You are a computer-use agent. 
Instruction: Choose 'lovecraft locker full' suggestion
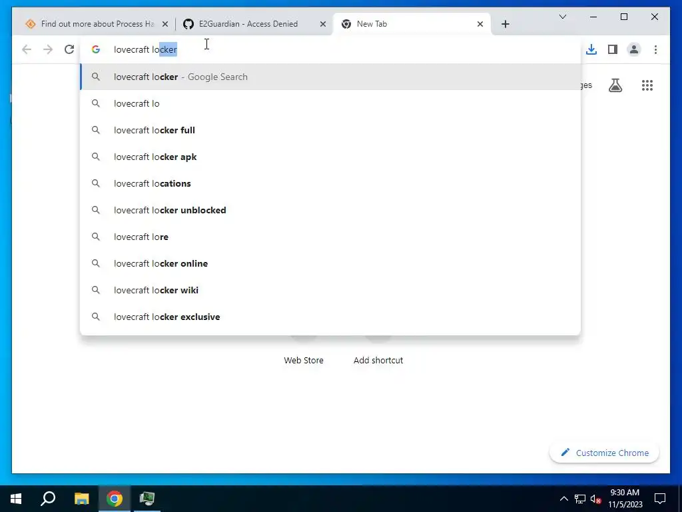click(330, 130)
